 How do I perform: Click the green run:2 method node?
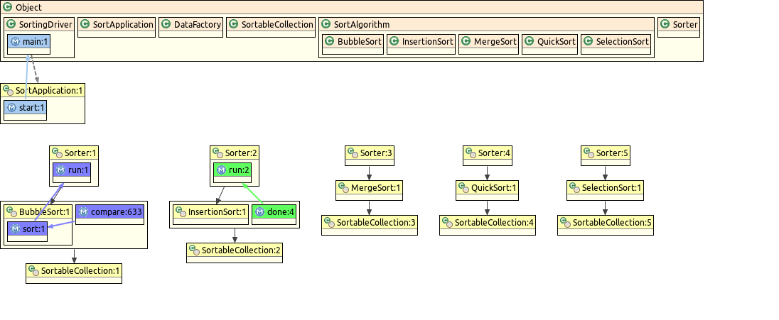pyautogui.click(x=233, y=170)
